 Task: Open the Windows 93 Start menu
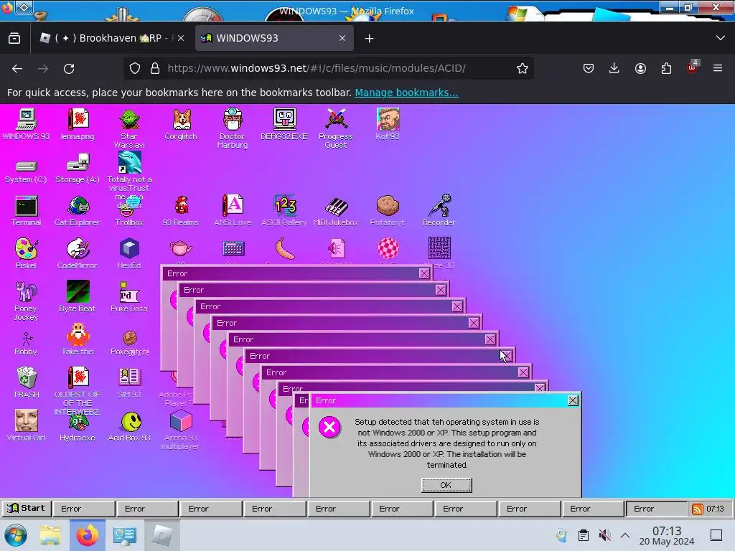click(x=27, y=509)
